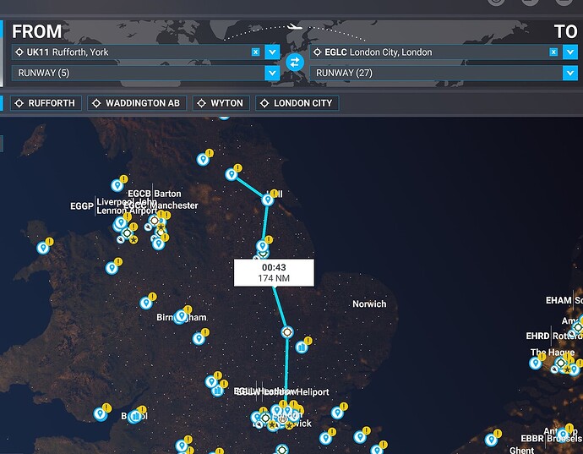This screenshot has height=454, width=583.
Task: Expand the RUNWAY (5) departure dropdown
Action: pos(272,73)
